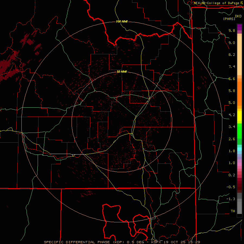The width and height of the screenshot is (244, 244).
Task: Click the 50 NMI range ring label
Action: 122,72
